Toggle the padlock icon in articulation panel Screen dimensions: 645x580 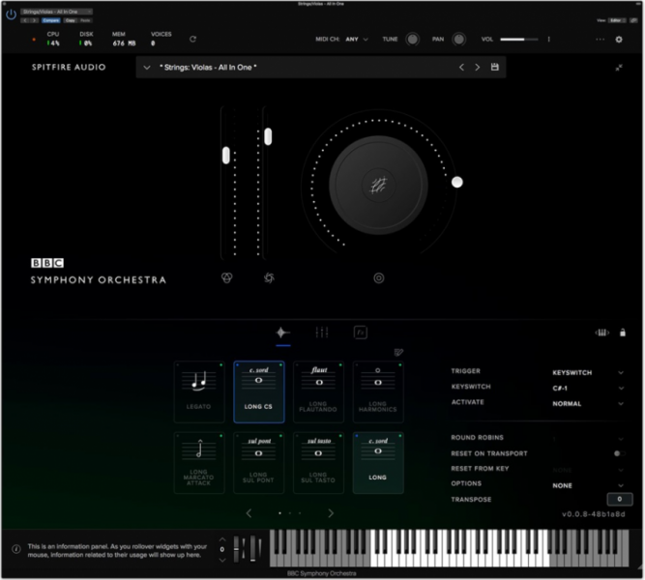[623, 333]
